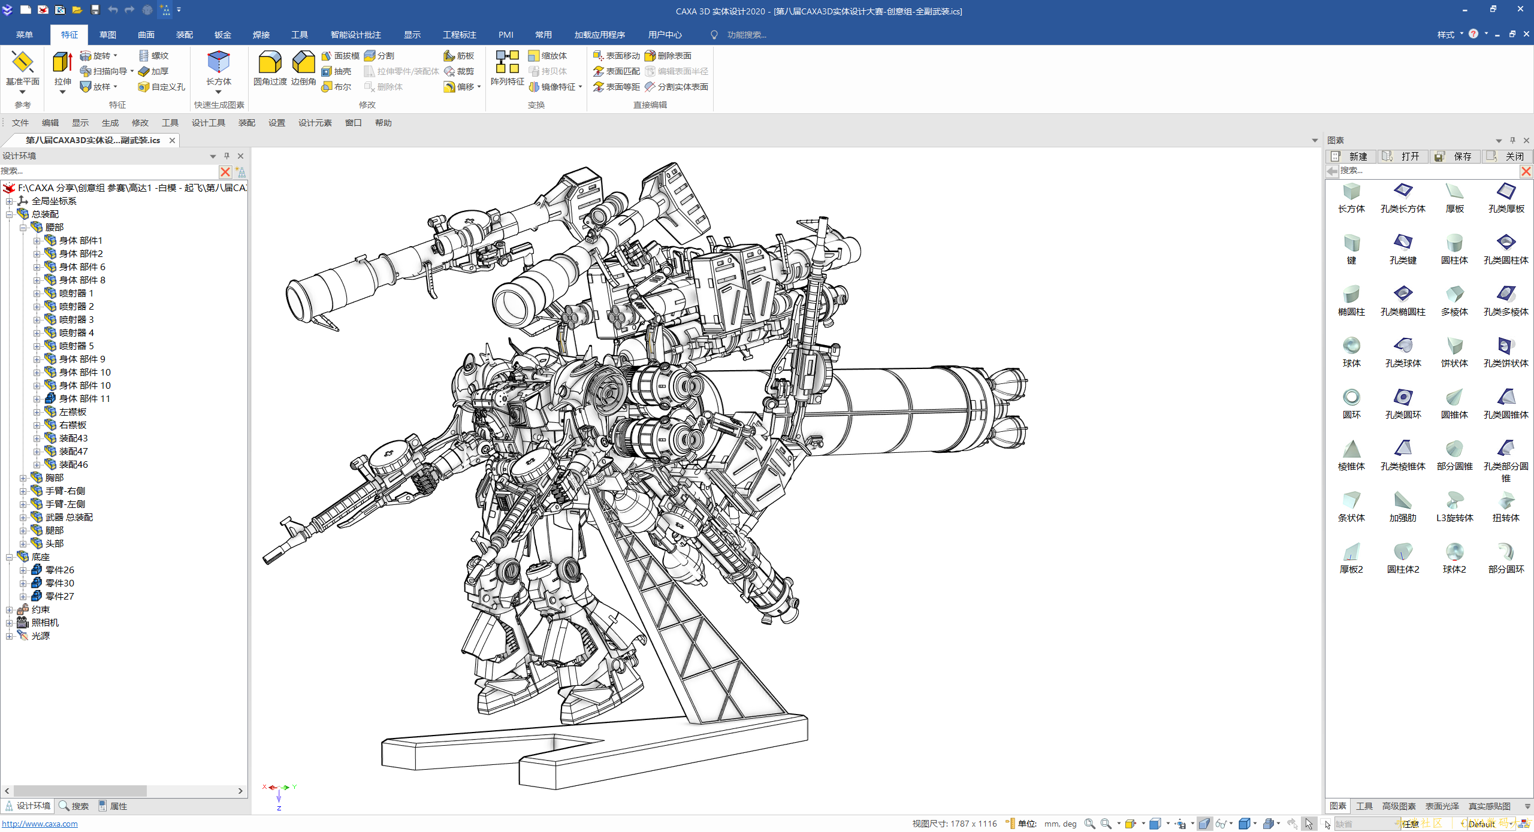Viewport: 1534px width, 832px height.
Task: Choose the 孔类圆环 hole torus element
Action: (x=1403, y=404)
